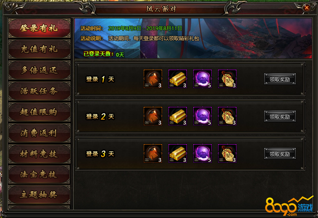Switch to the 消费返利 tab
Viewport: 318px width, 218px height.
(39, 133)
